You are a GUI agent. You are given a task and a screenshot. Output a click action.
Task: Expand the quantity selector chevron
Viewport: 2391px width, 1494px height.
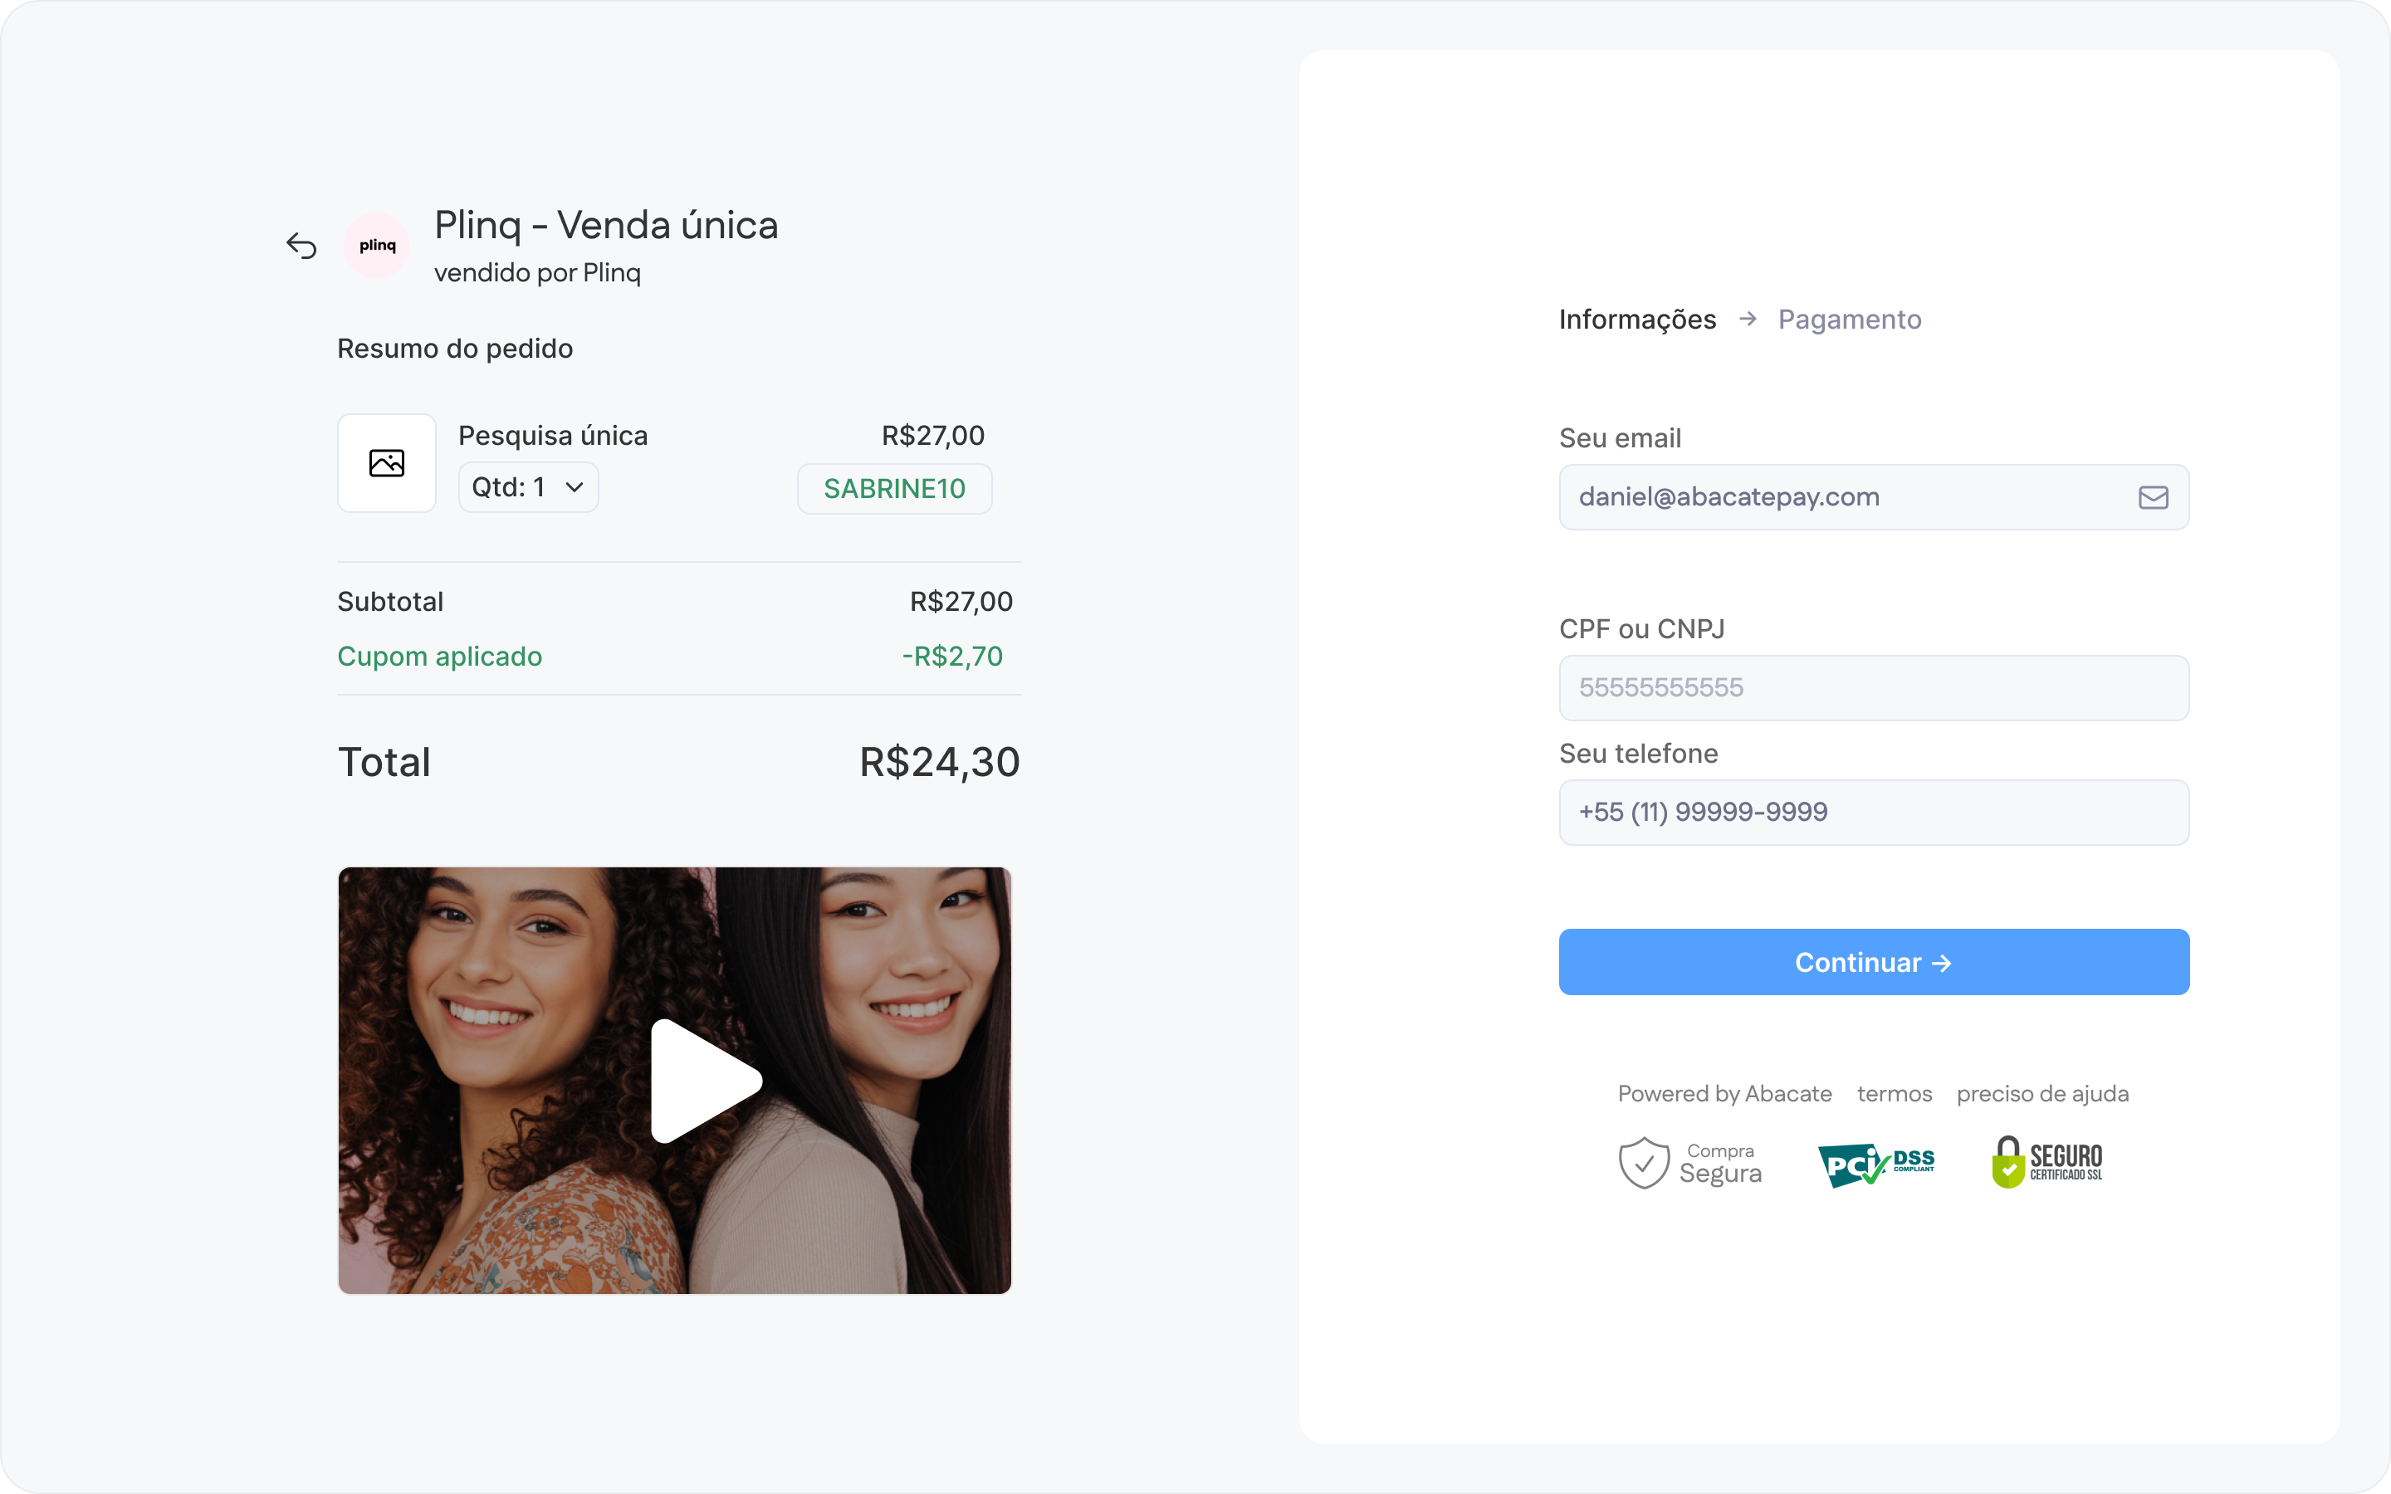(x=575, y=486)
